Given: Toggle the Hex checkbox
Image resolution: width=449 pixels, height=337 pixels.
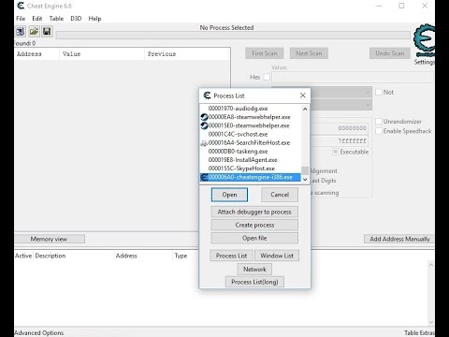Looking at the screenshot, I should (267, 77).
